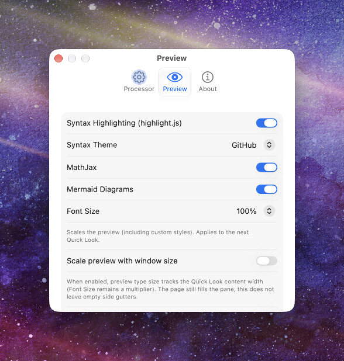Click the MathJax label text
Image resolution: width=344 pixels, height=361 pixels.
(x=82, y=168)
